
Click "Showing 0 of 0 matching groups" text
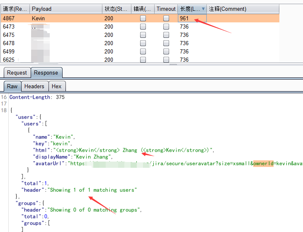[94, 210]
